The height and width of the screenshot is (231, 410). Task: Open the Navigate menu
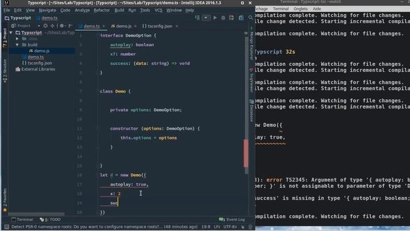tap(47, 10)
